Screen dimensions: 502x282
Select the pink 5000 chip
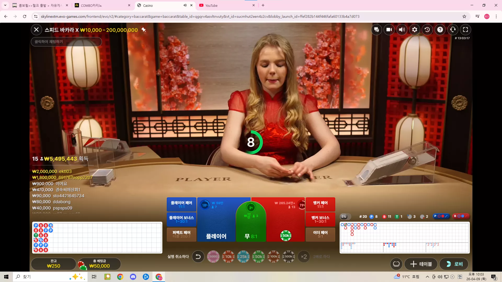click(x=213, y=257)
